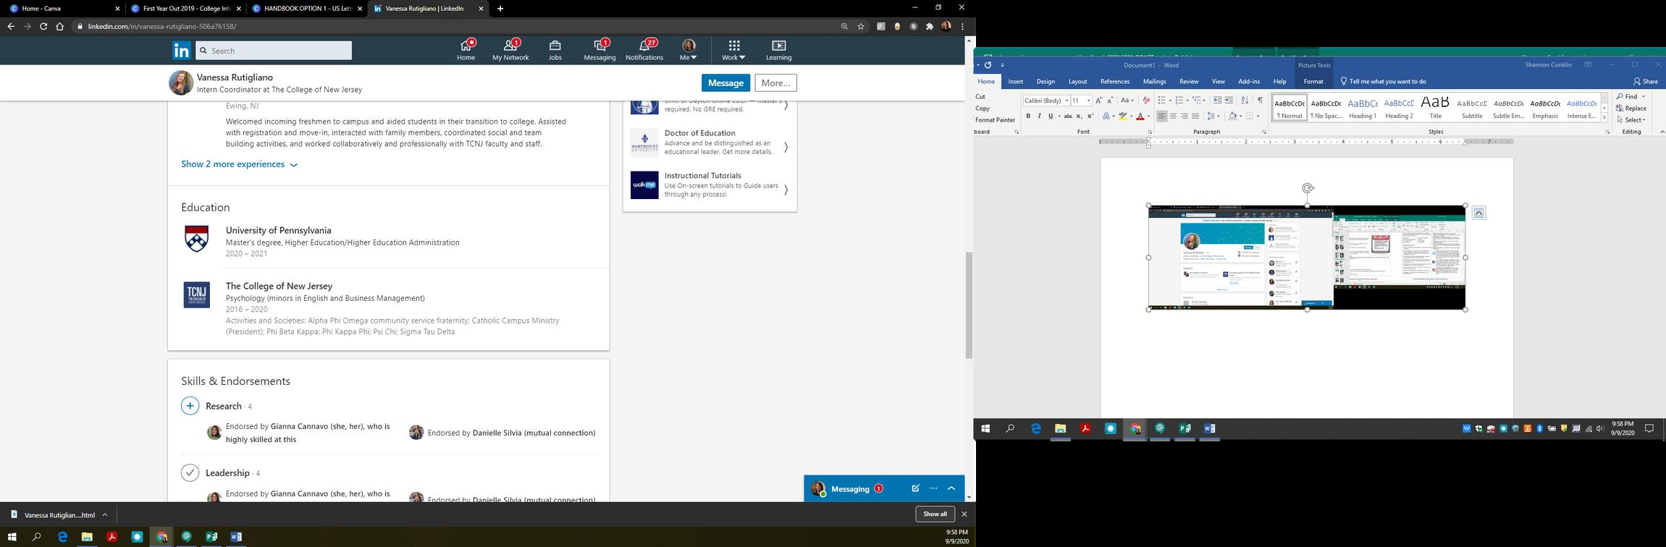This screenshot has width=1666, height=547.
Task: Click the LinkedIn logo icon
Action: coord(182,50)
